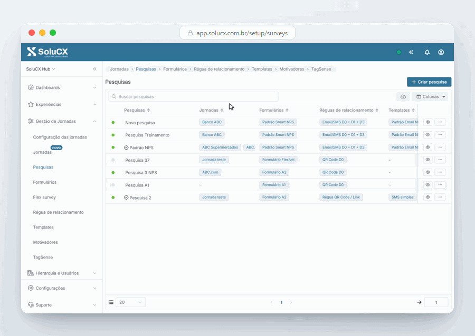Open Flex survey in the sidebar
This screenshot has width=475, height=336.
pos(44,197)
